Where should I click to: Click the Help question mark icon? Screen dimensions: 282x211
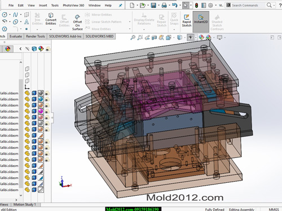pyautogui.click(x=280, y=5)
